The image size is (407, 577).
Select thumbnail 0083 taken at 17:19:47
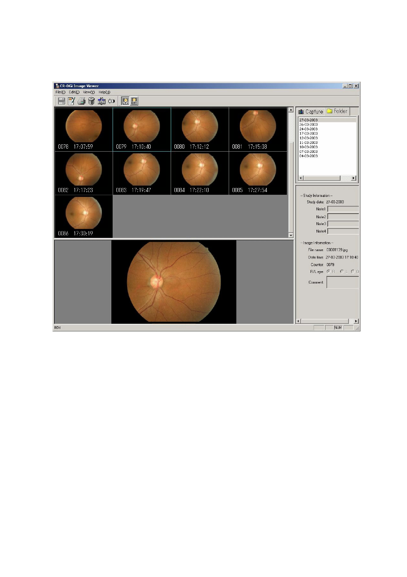click(142, 173)
